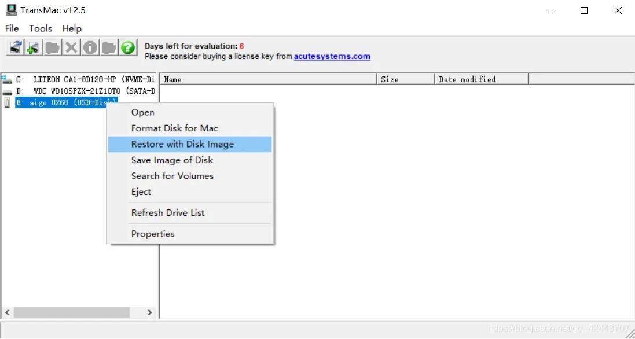Screen dimensions: 635x339
Task: Open the Help menu
Action: click(x=72, y=28)
